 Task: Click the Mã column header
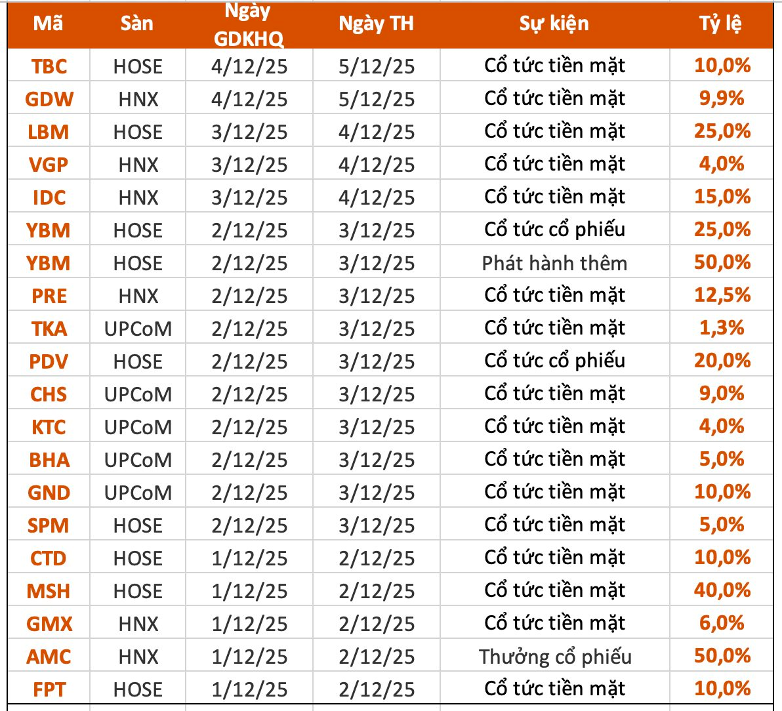(x=49, y=24)
